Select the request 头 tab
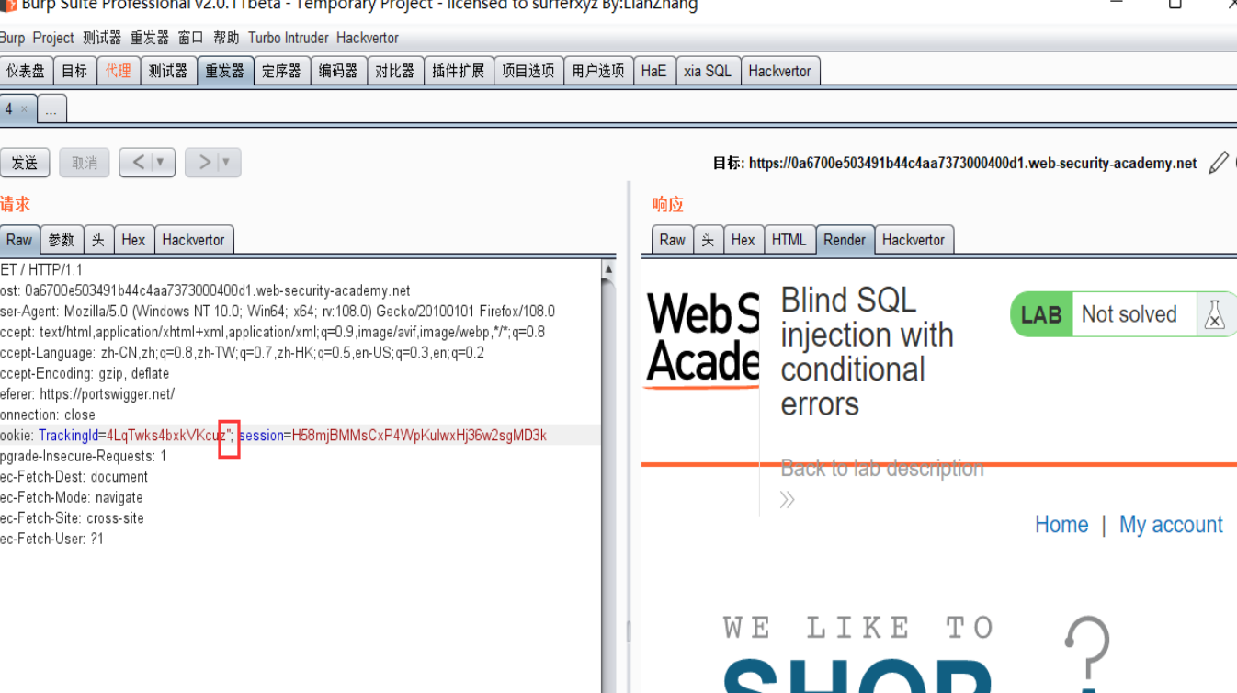1237x693 pixels. coord(98,240)
